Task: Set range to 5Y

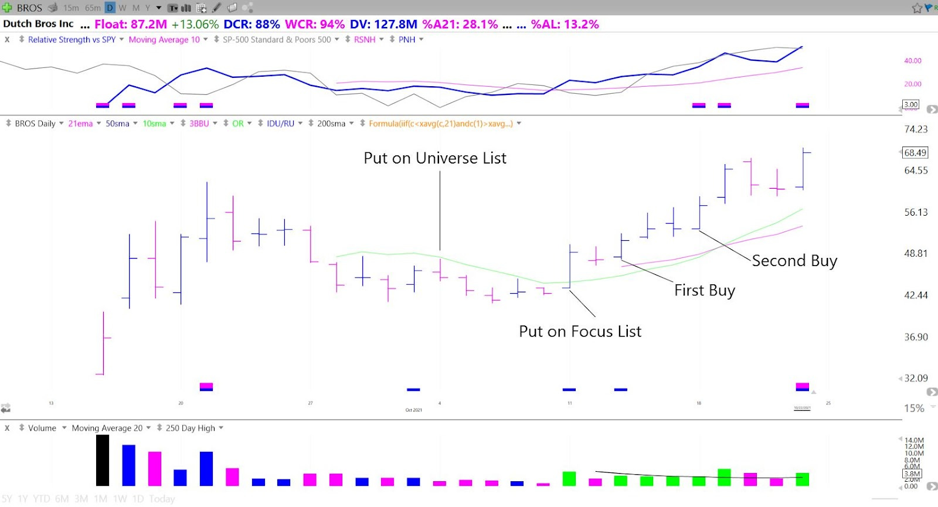Action: pos(6,499)
